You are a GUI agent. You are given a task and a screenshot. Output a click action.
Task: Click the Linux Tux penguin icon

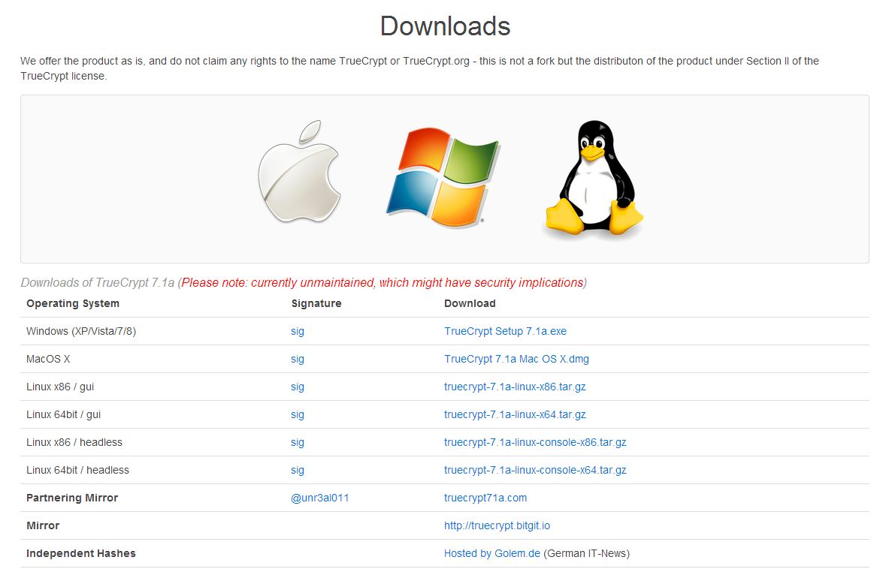tap(594, 178)
